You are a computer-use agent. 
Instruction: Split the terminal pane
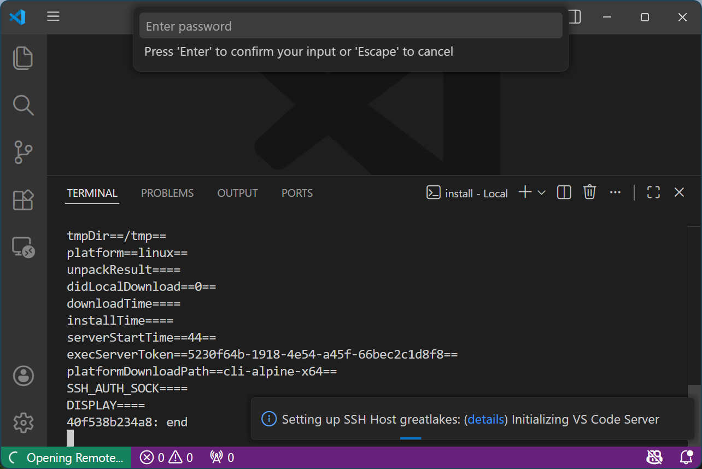[564, 192]
